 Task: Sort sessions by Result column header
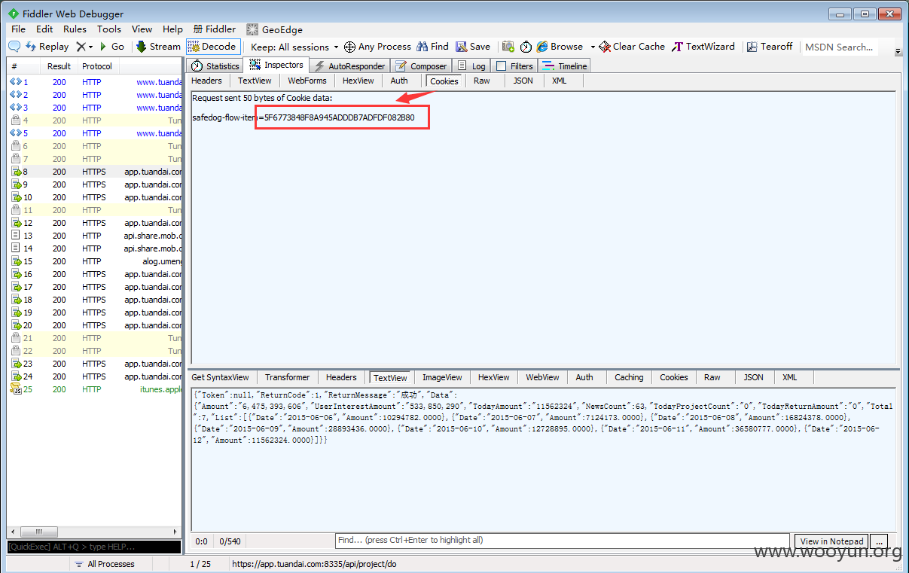pos(59,66)
